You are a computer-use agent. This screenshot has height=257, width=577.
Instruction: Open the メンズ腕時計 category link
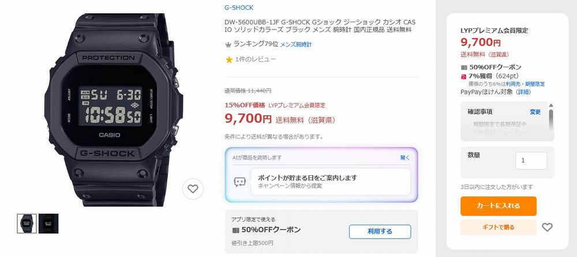point(296,44)
